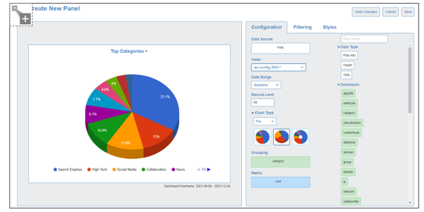The image size is (424, 212).
Task: Go to previous legend page arrow
Action: 198,170
